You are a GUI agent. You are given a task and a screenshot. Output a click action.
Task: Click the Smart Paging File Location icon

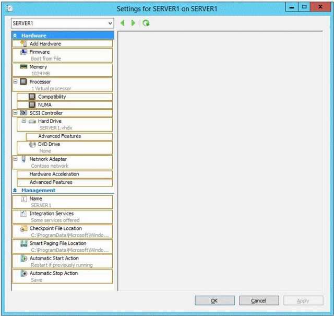coord(23,243)
